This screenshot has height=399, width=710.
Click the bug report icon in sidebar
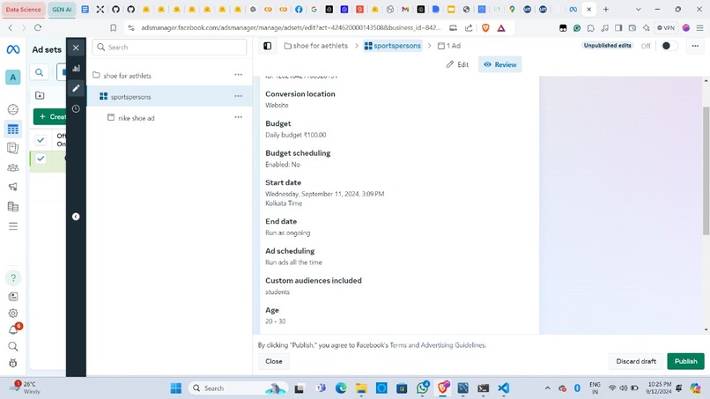point(13,363)
